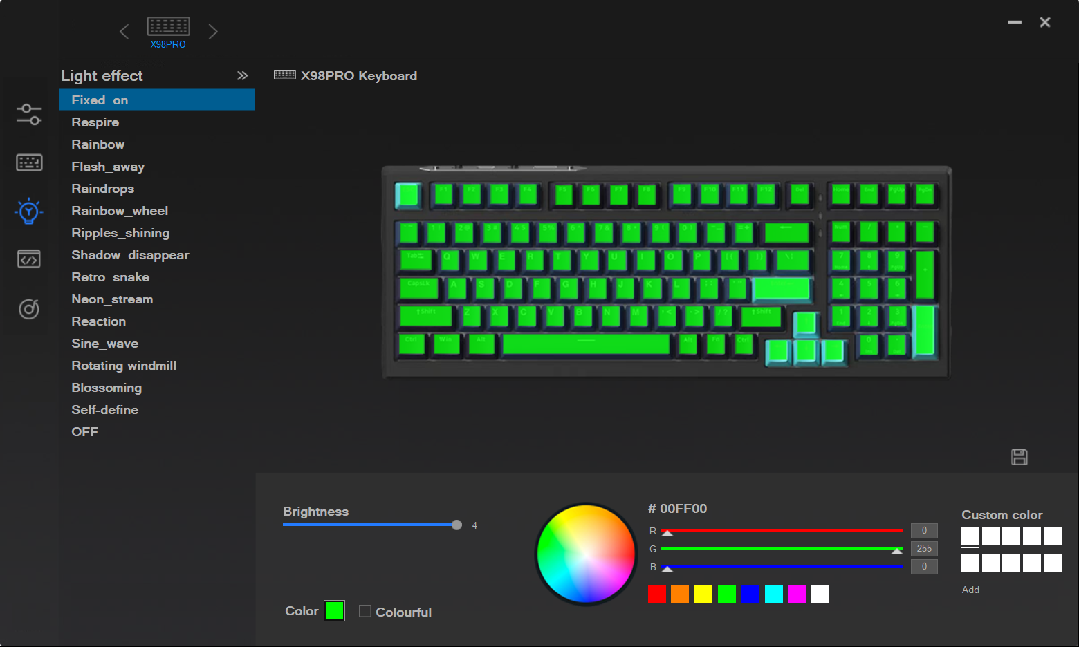Click the save floppy disk icon
Image resolution: width=1079 pixels, height=647 pixels.
pos(1019,457)
